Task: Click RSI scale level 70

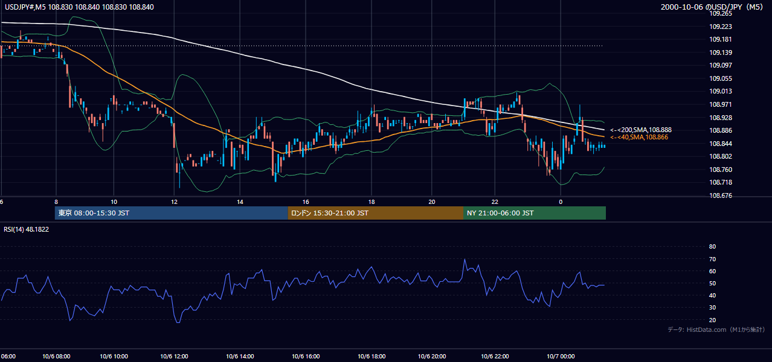Action: click(712, 259)
